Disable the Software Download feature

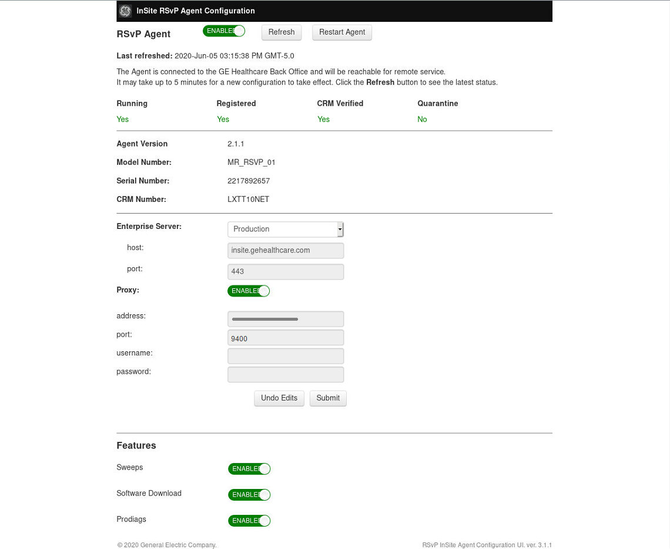(249, 495)
